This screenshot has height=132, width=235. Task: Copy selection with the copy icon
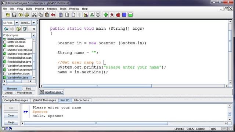tap(41, 15)
